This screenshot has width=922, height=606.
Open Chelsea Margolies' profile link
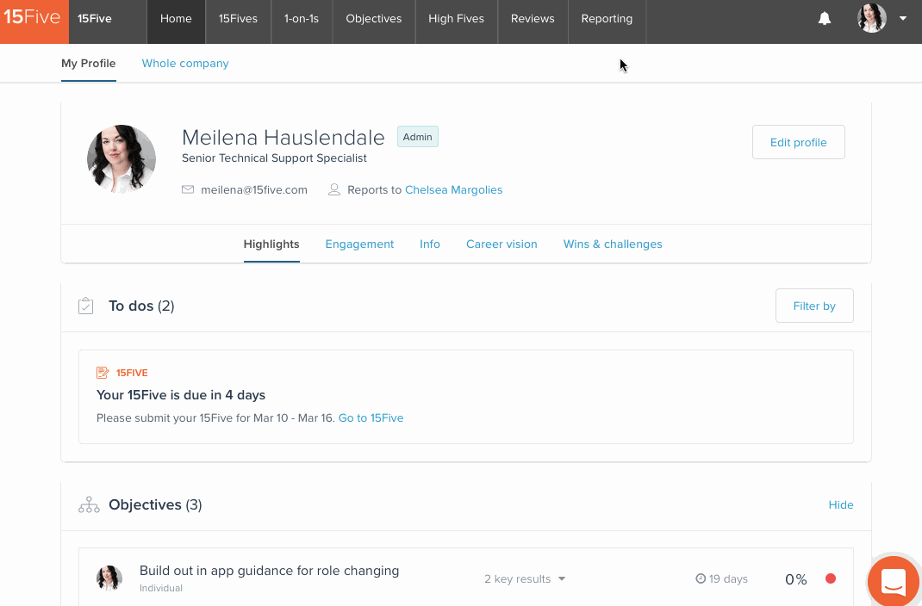454,189
